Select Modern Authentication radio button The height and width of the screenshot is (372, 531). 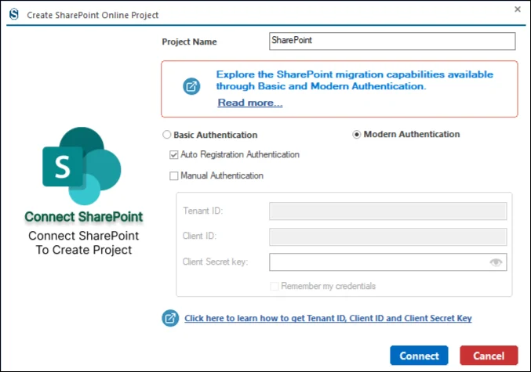point(356,134)
